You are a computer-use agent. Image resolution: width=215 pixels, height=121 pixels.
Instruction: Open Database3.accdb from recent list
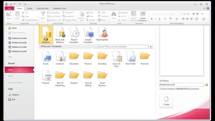coord(17,47)
